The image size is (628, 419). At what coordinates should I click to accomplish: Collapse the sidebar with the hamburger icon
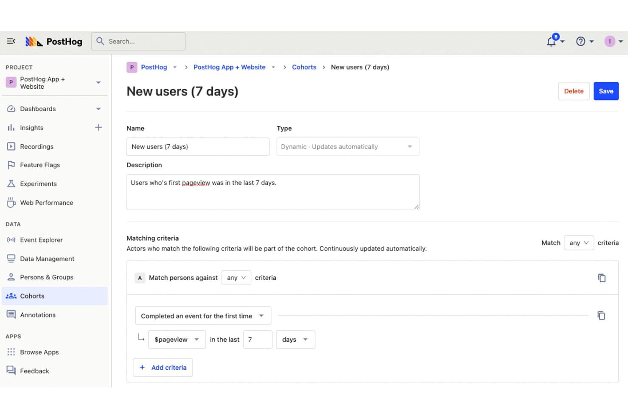11,41
